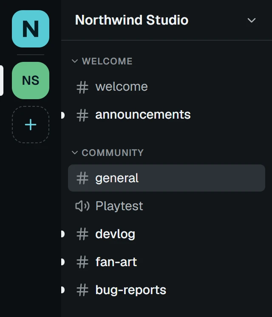The height and width of the screenshot is (317, 272).
Task: Collapse the COMMUNITY category chevron
Action: point(75,153)
